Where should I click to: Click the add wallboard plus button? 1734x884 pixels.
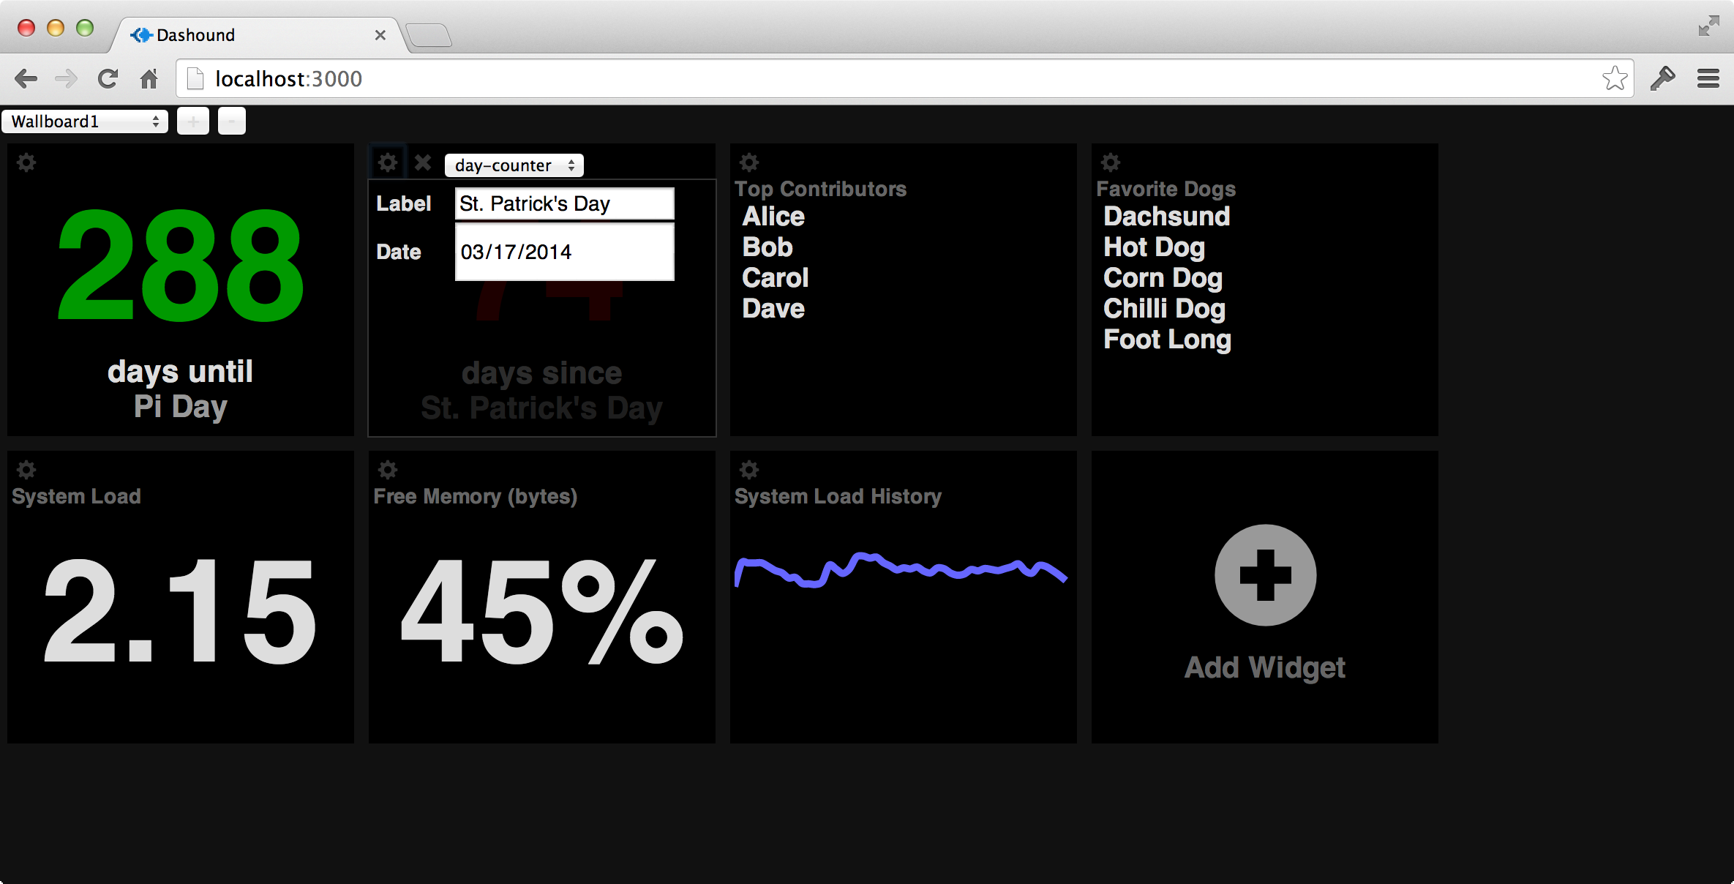pyautogui.click(x=193, y=121)
